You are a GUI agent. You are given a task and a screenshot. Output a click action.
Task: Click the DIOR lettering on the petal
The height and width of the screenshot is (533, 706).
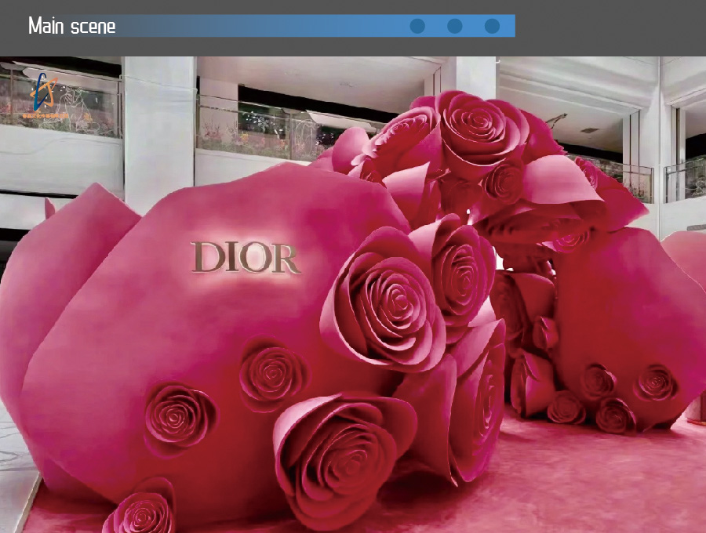(x=245, y=258)
